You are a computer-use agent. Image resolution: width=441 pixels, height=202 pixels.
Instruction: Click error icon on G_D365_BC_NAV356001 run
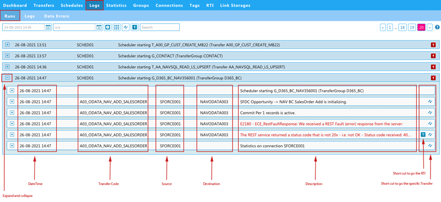[x=433, y=78]
